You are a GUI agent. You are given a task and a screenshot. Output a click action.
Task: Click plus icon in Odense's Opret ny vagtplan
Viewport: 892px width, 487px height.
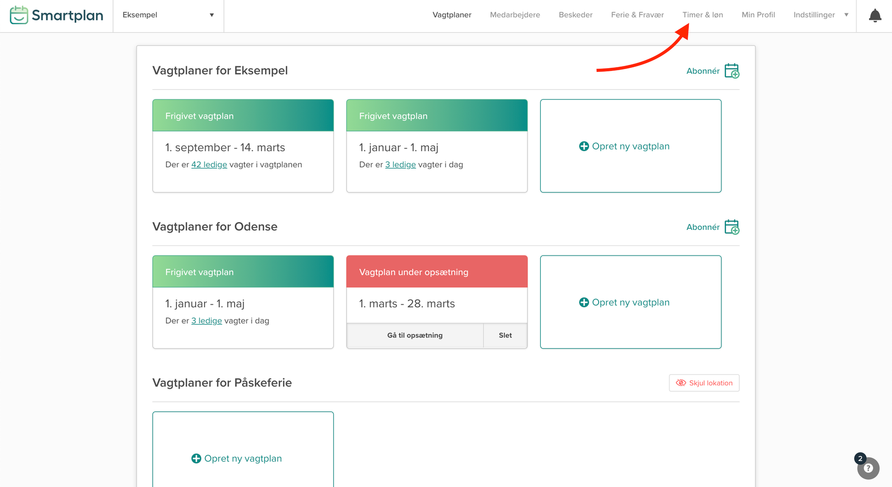pyautogui.click(x=584, y=302)
